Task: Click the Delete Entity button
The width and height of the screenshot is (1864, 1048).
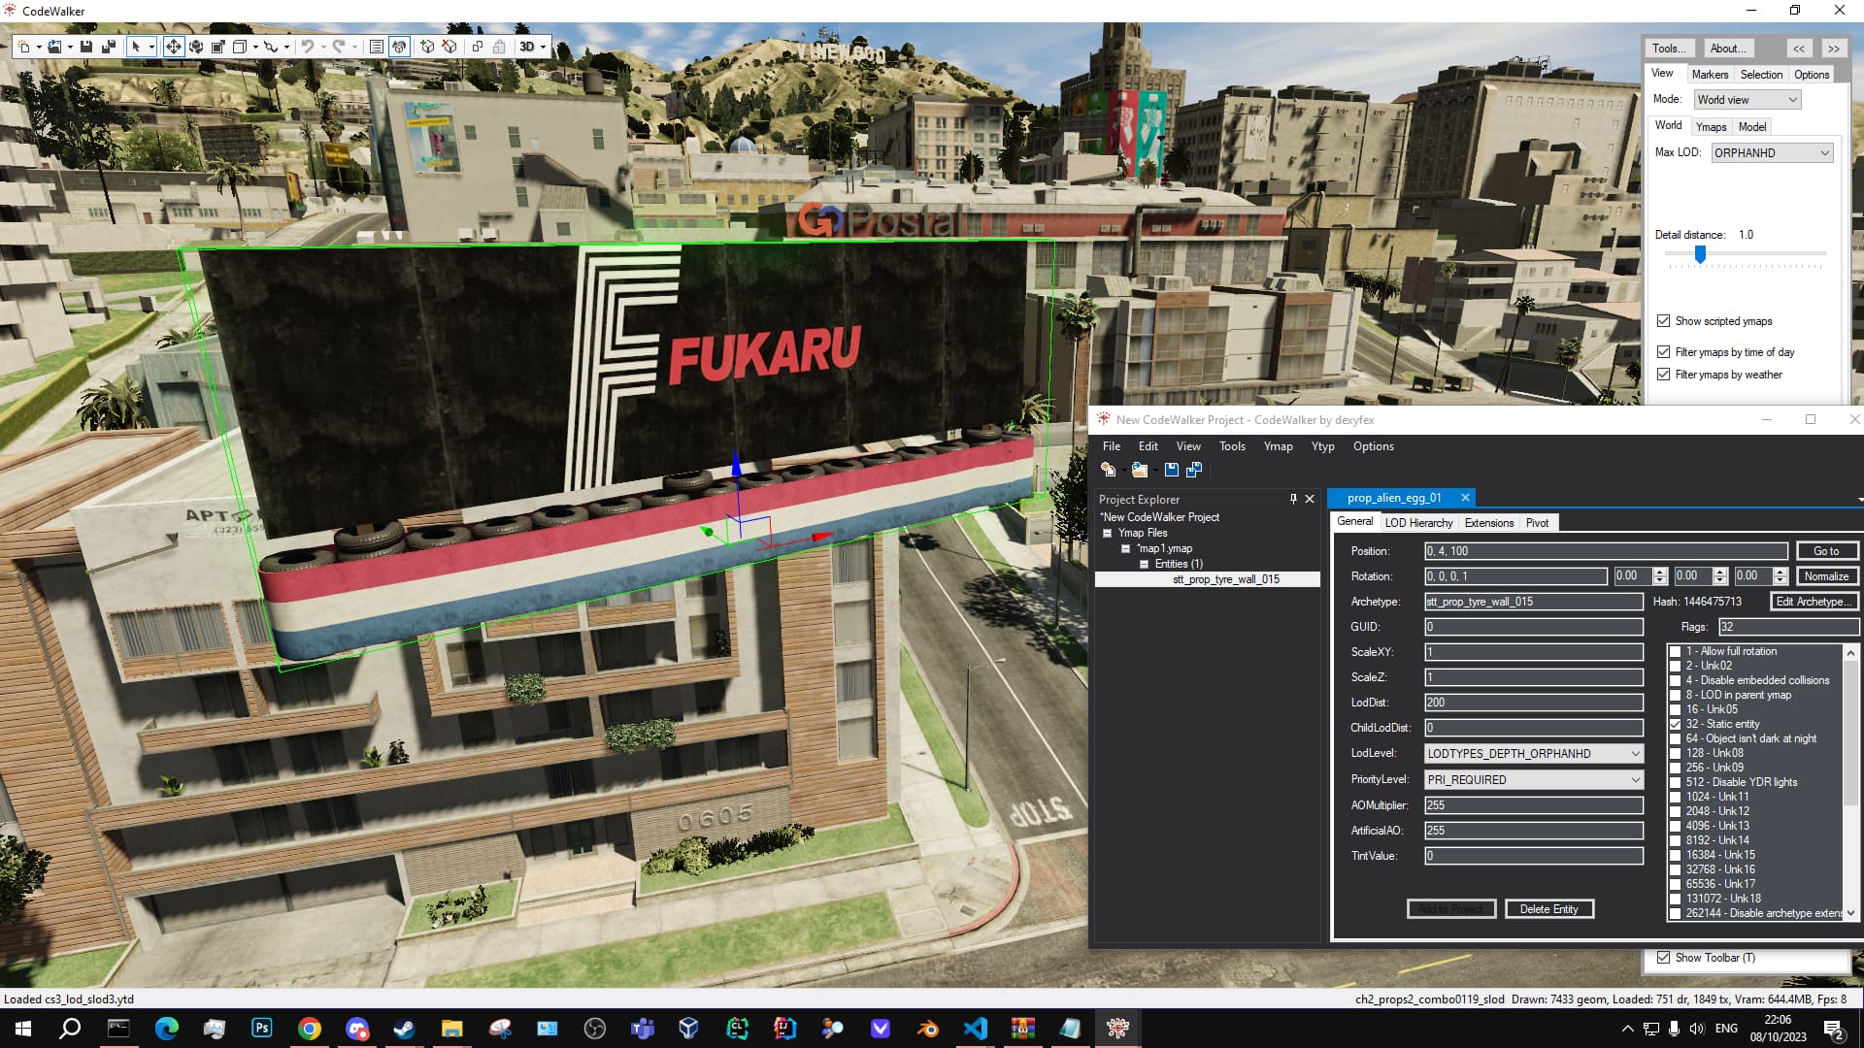Action: tap(1548, 909)
